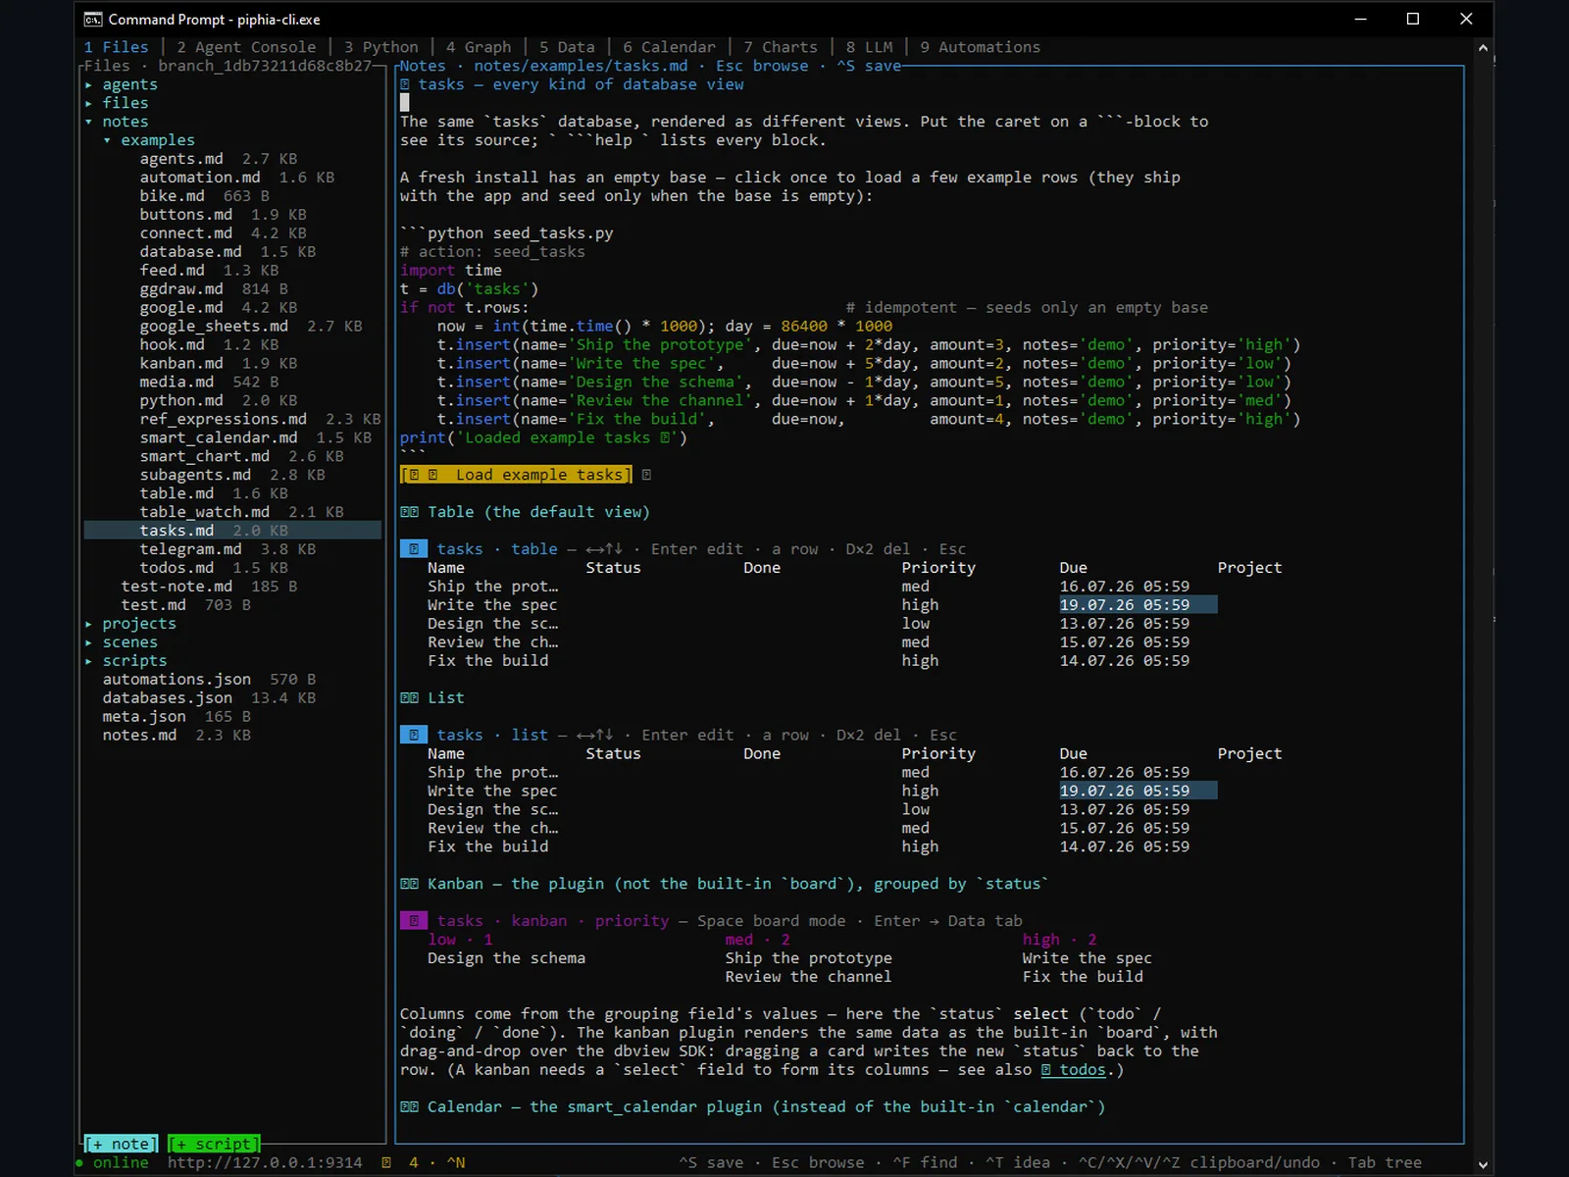Click '^F find' in the bottom hint bar
1569x1177 pixels.
925,1162
